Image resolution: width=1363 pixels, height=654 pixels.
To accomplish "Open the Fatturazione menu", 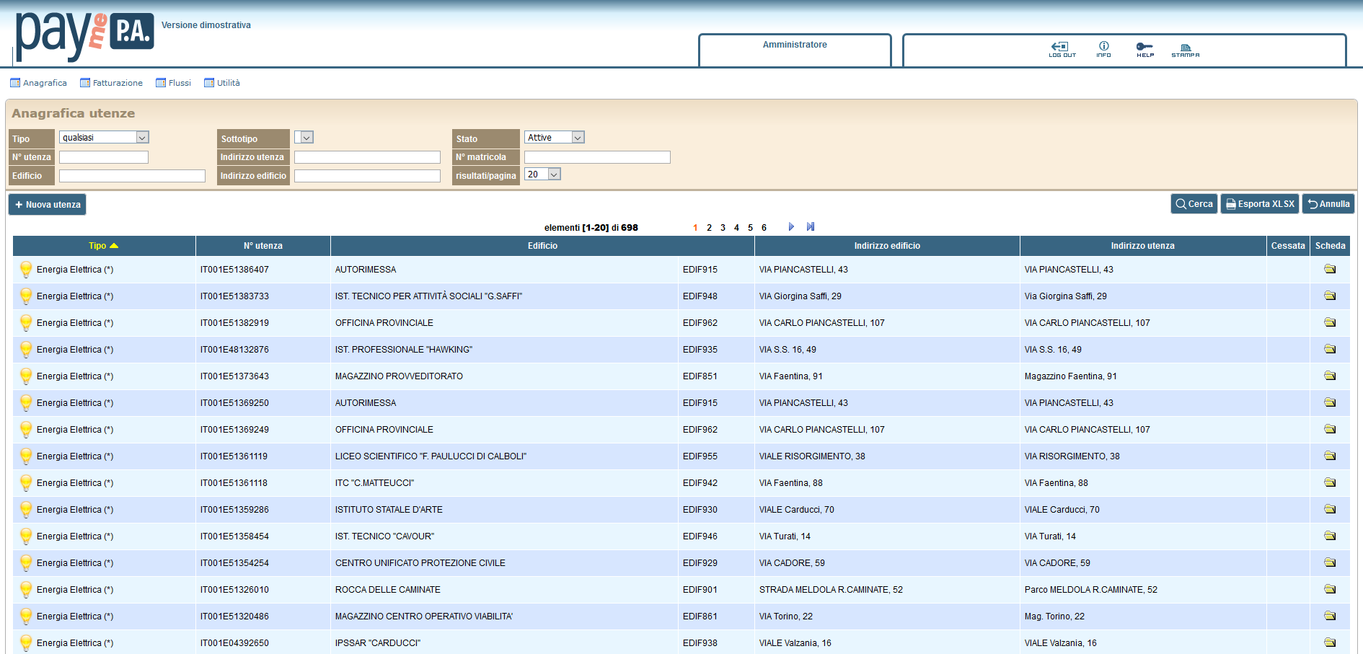I will [x=111, y=83].
